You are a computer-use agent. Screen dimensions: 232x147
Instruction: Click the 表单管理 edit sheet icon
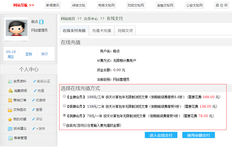(10, 138)
